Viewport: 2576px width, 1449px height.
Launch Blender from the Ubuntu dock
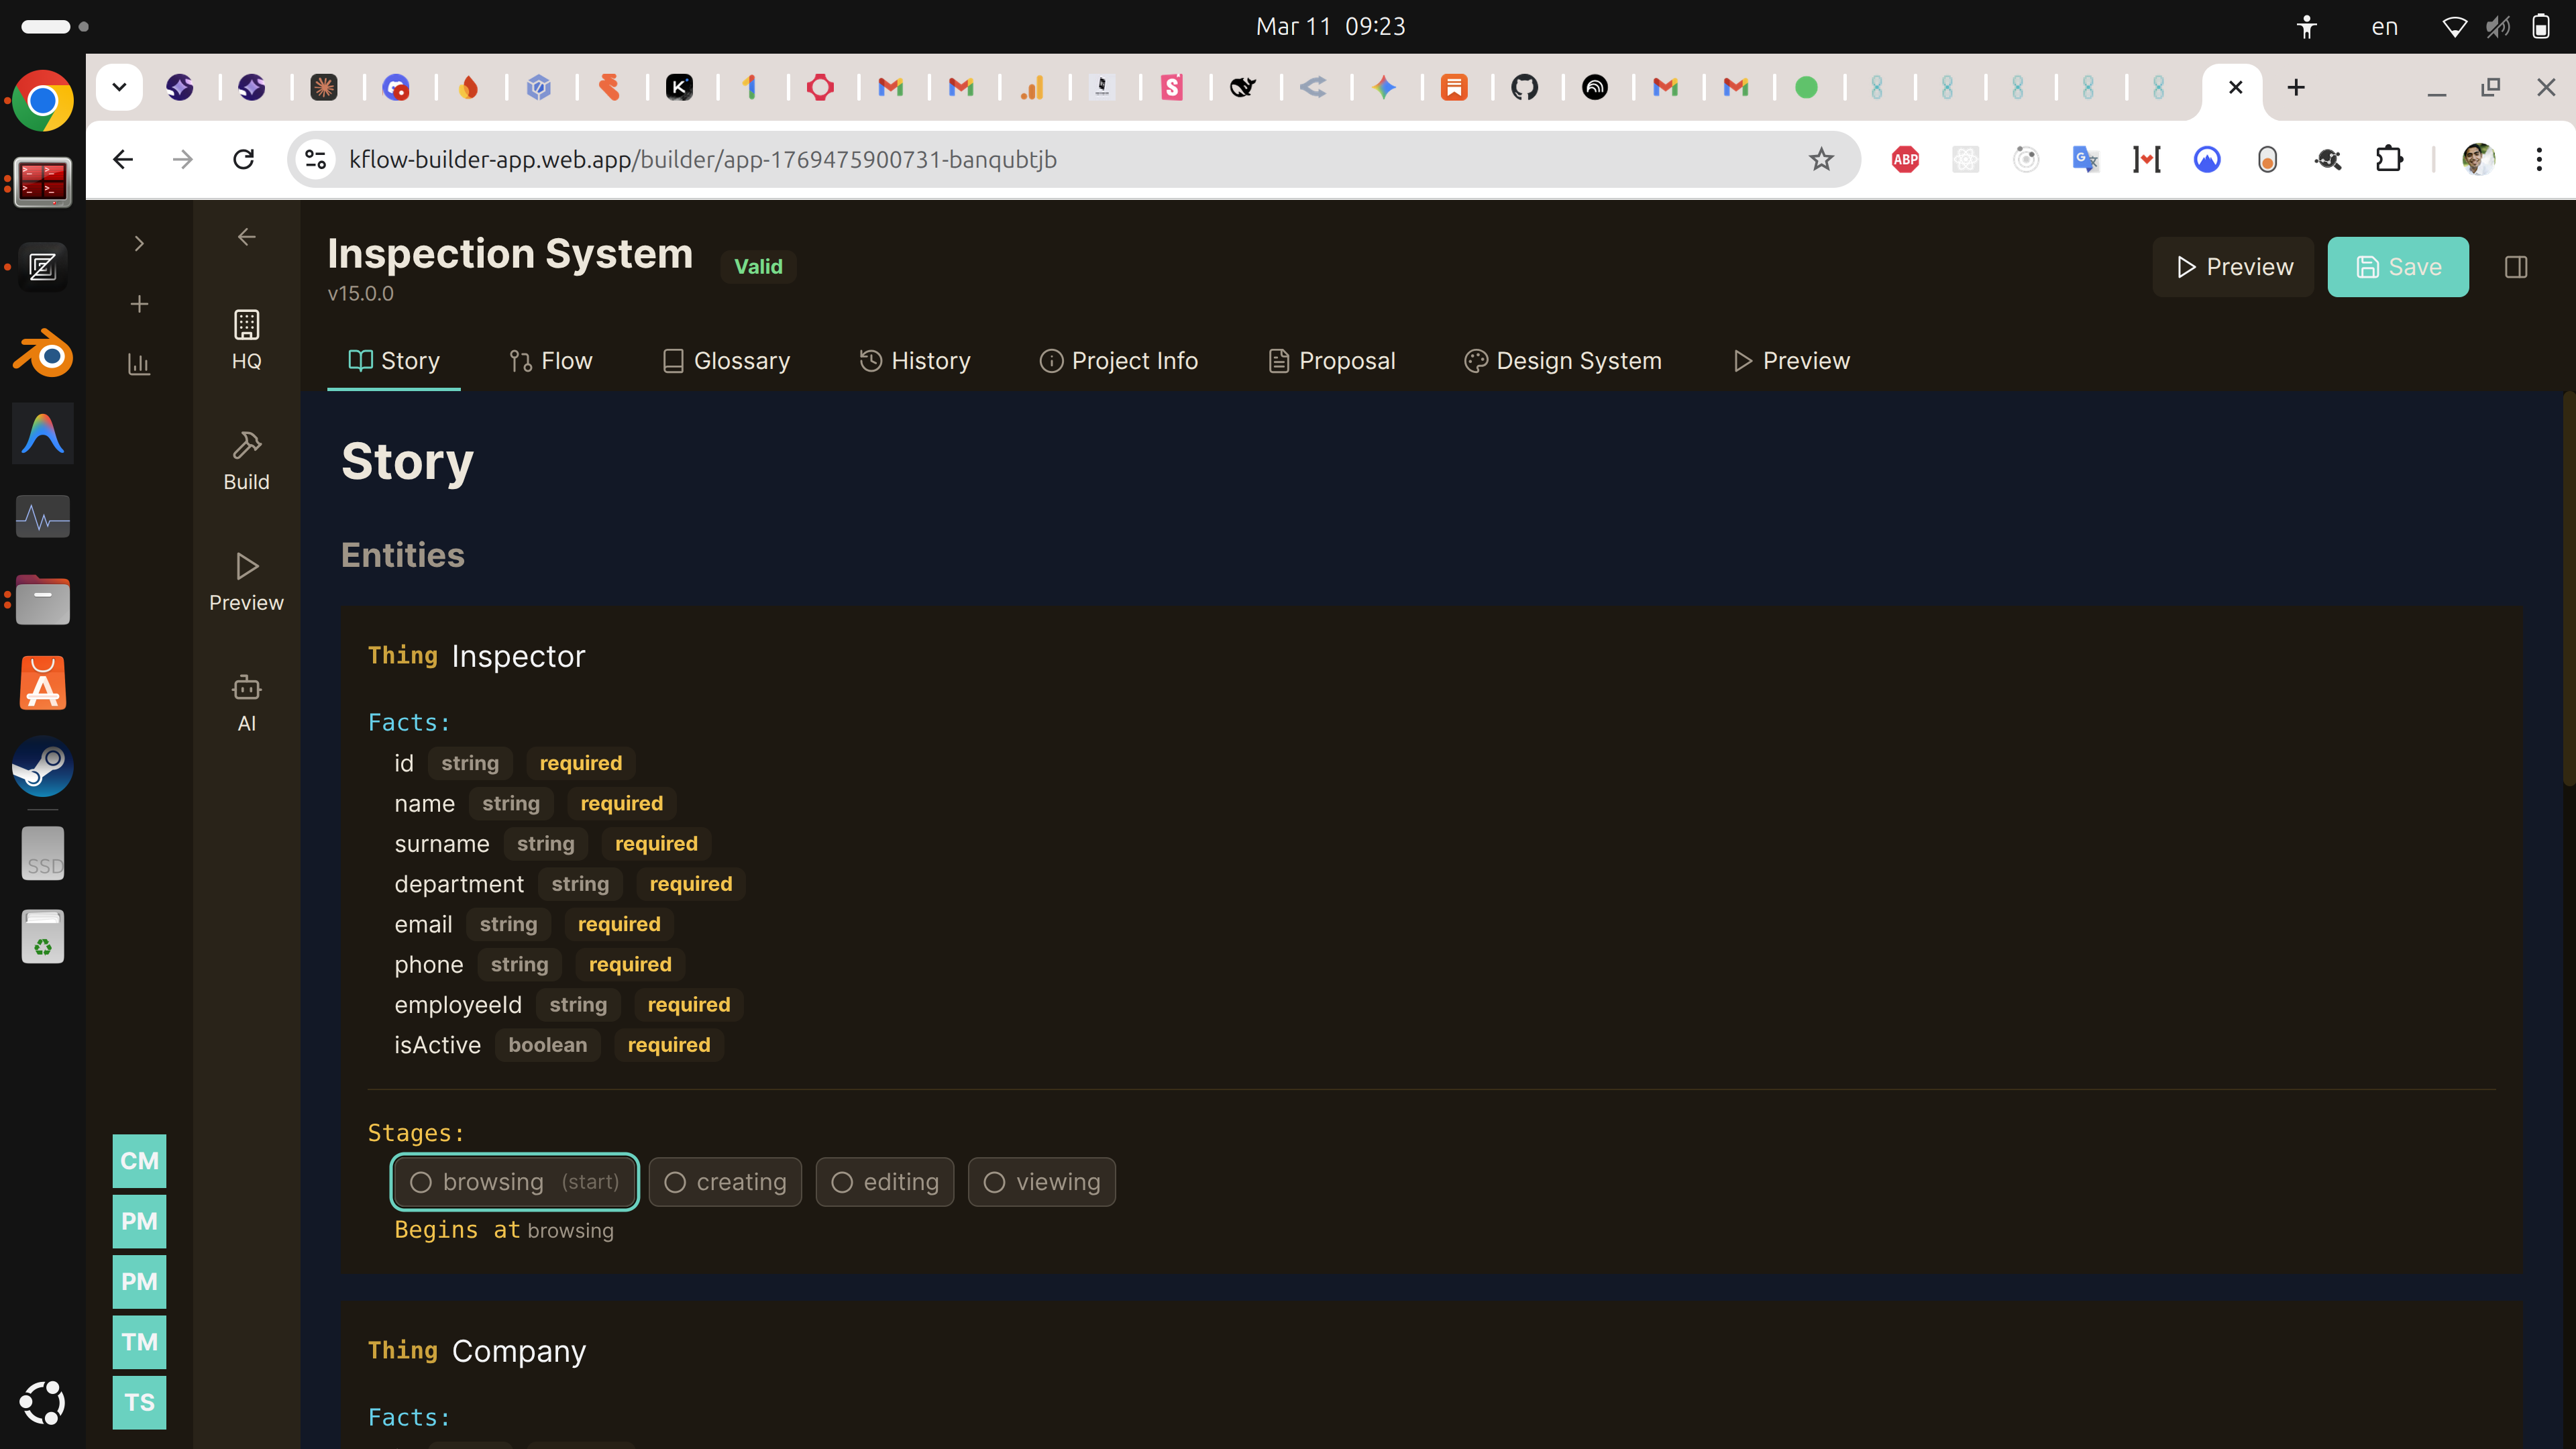click(42, 352)
